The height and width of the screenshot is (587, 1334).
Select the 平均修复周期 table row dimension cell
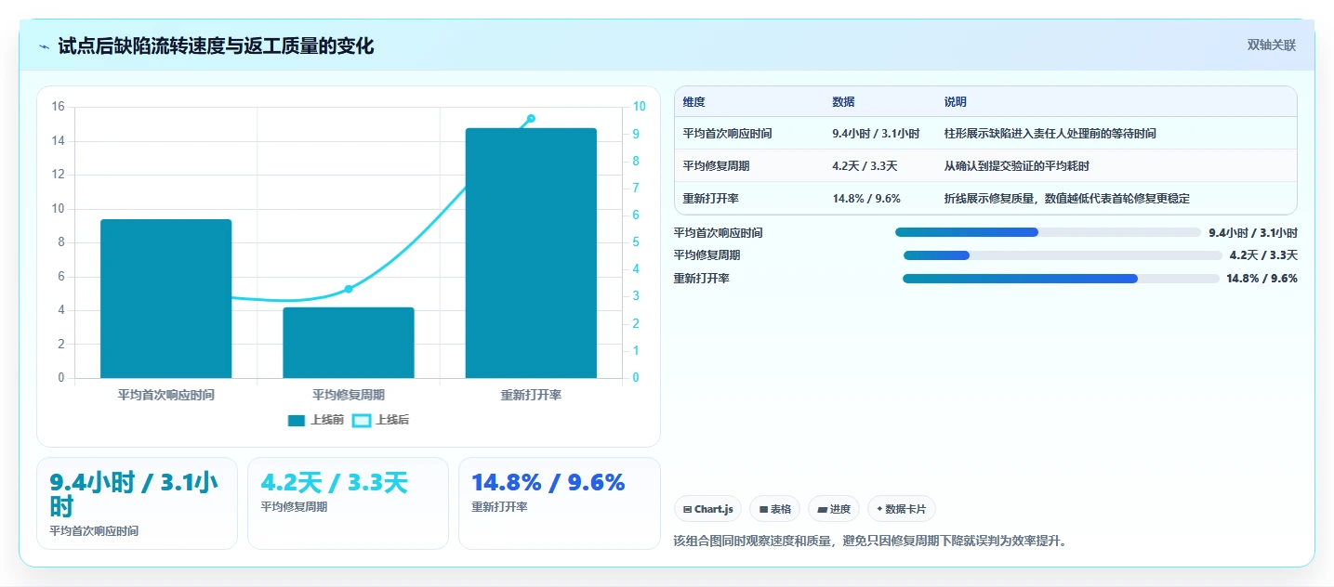click(x=716, y=166)
